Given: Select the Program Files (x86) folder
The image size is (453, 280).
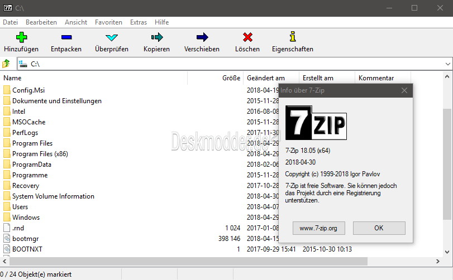Looking at the screenshot, I should pos(40,154).
